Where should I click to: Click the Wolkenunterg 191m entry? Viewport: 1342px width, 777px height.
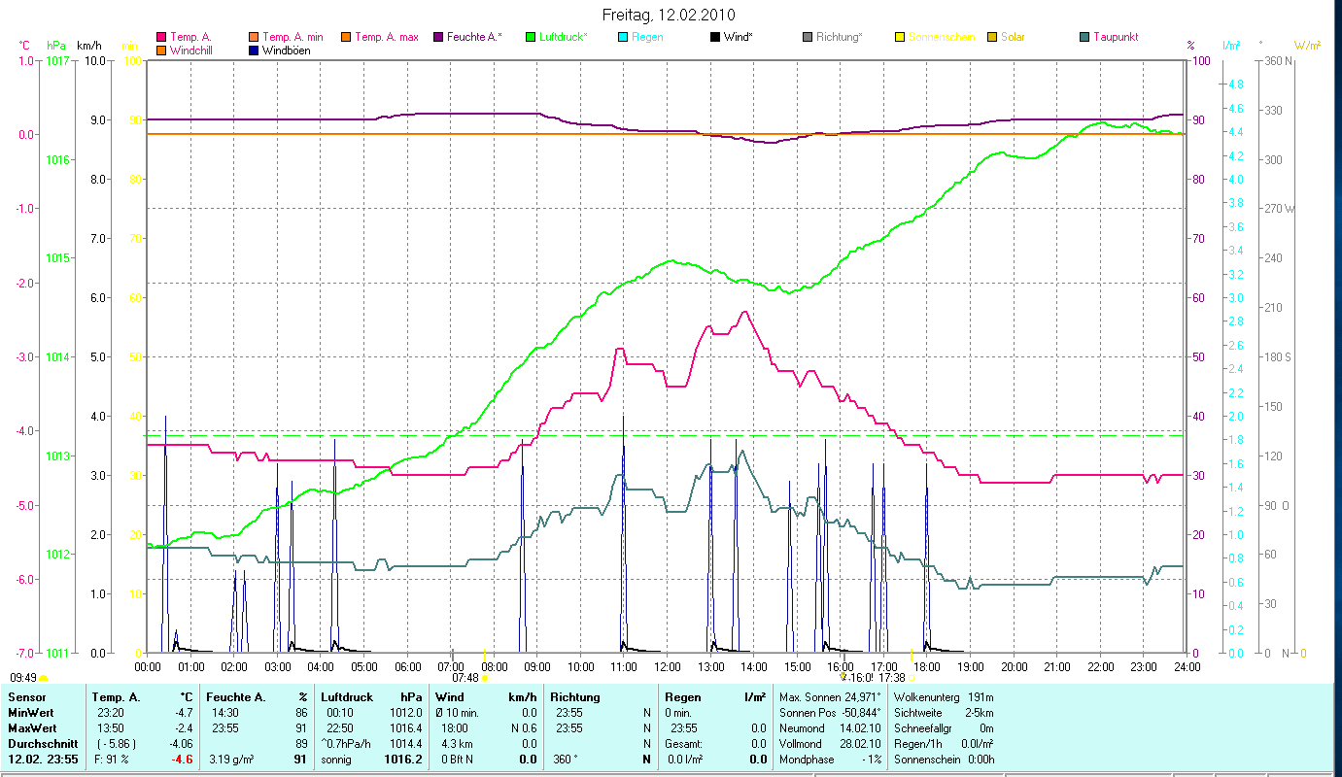point(944,697)
